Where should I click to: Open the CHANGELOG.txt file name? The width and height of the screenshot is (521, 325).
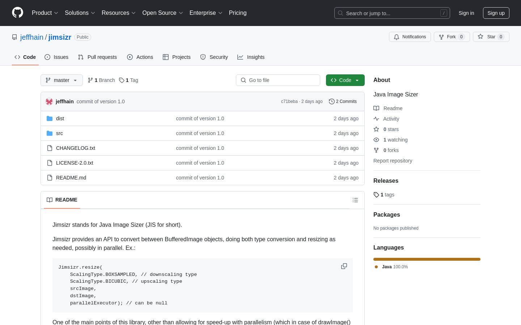coord(76,148)
